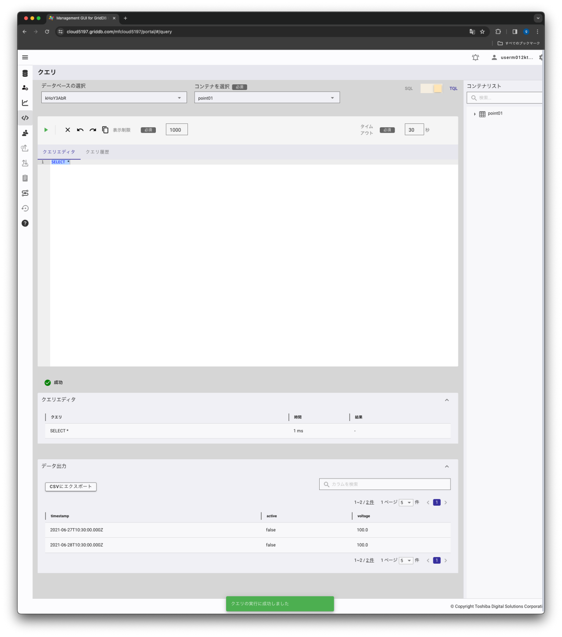Go to next page below the table

[x=446, y=560]
